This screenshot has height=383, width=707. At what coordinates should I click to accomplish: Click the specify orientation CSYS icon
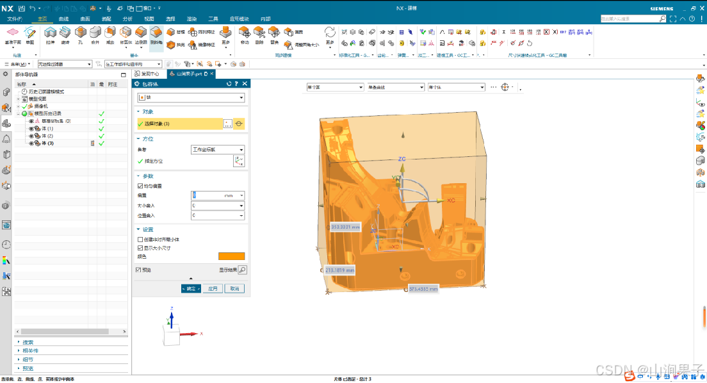tap(239, 161)
